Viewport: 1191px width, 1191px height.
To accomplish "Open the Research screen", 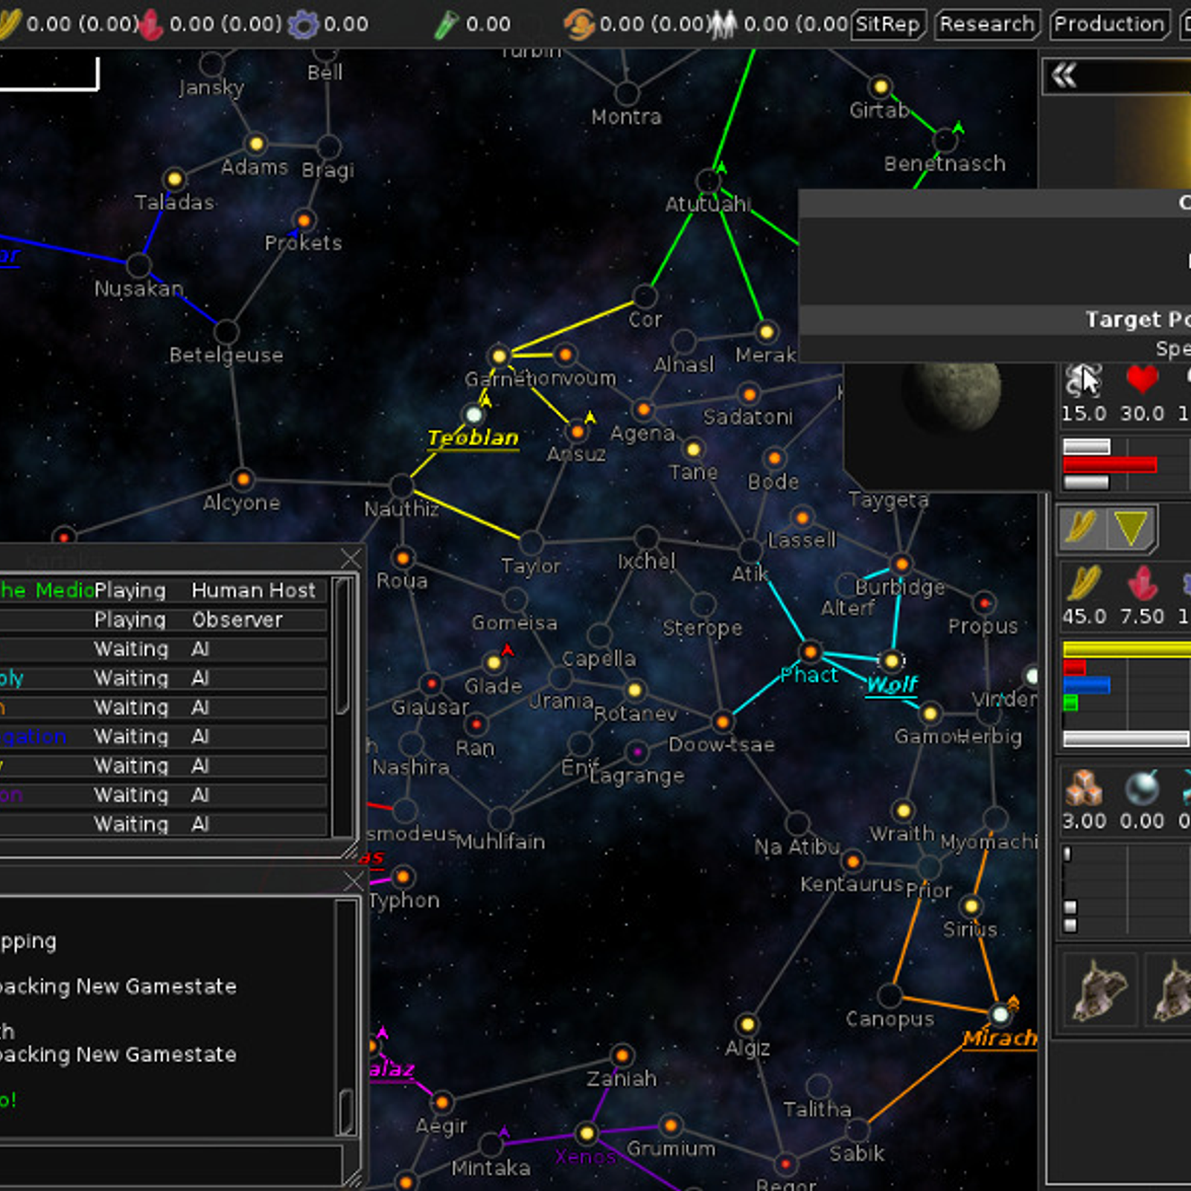I will [986, 25].
